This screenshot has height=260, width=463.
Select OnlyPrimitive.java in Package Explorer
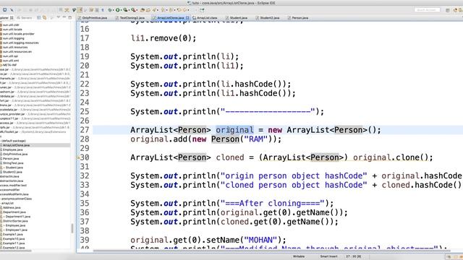click(15, 154)
